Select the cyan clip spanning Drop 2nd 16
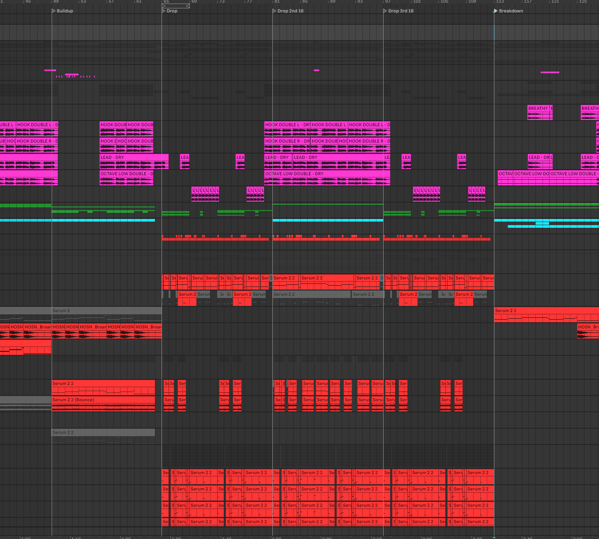This screenshot has height=539, width=599. click(x=328, y=220)
